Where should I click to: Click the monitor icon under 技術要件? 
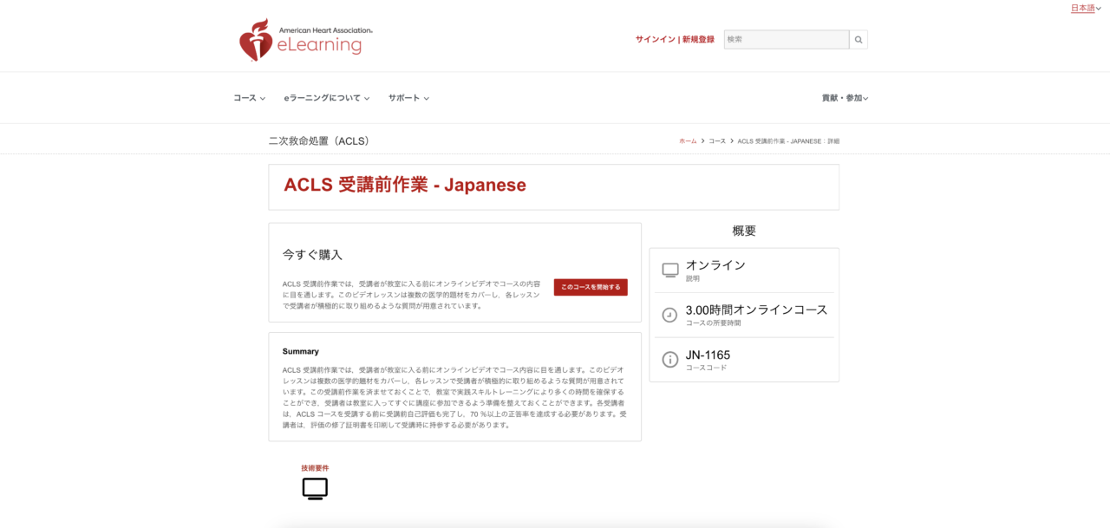click(x=315, y=489)
